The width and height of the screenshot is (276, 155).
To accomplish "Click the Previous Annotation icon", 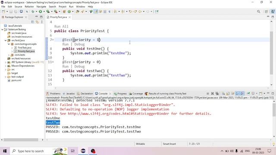I will (x=123, y=12).
